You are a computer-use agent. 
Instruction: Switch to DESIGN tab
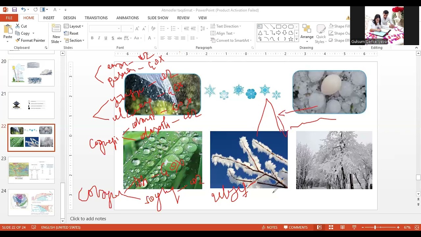click(x=69, y=18)
